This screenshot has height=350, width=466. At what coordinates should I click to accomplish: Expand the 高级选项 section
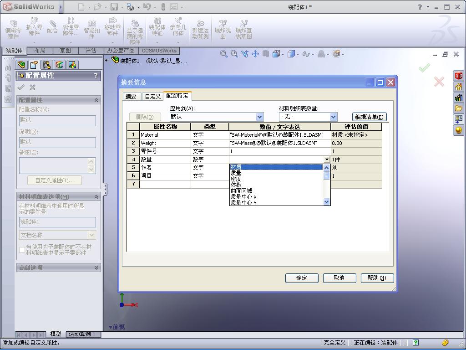click(58, 268)
